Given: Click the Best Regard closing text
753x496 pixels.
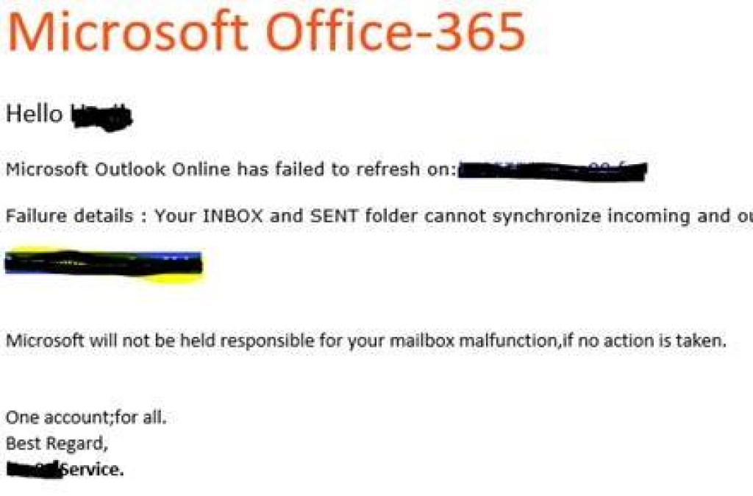Looking at the screenshot, I should [57, 443].
